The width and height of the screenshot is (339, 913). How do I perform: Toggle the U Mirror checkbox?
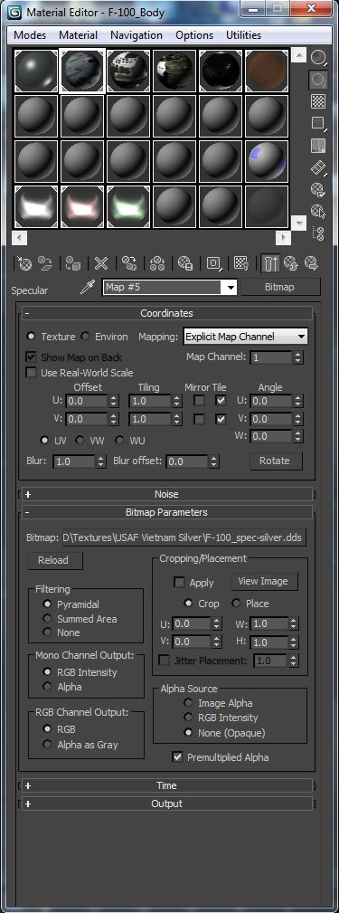click(200, 401)
